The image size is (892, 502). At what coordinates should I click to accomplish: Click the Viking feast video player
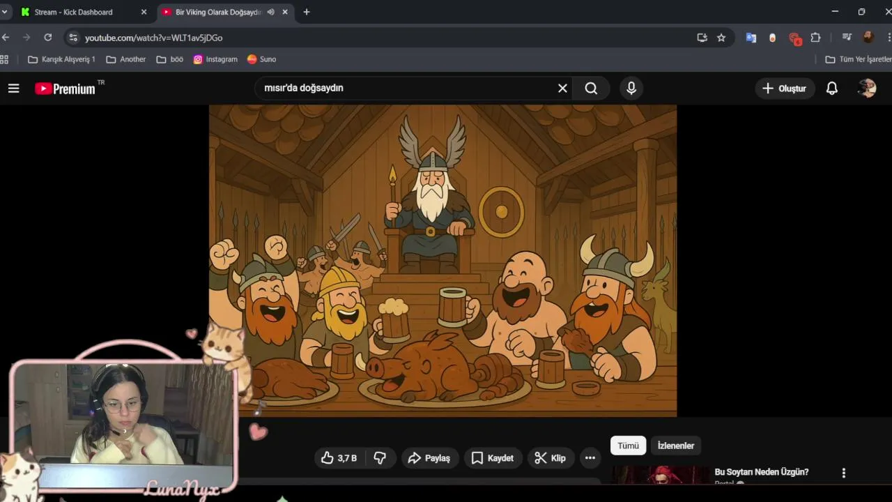443,261
